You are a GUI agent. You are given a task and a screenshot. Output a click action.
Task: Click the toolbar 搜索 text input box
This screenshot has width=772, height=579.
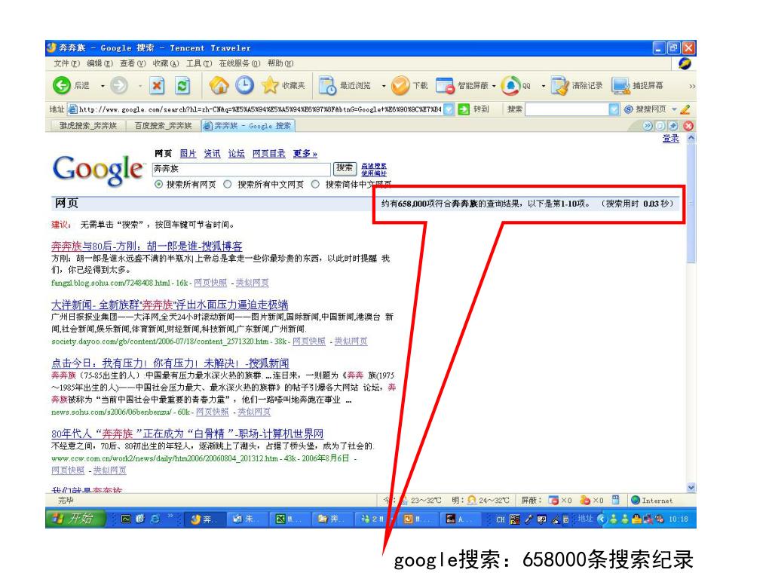coord(567,109)
